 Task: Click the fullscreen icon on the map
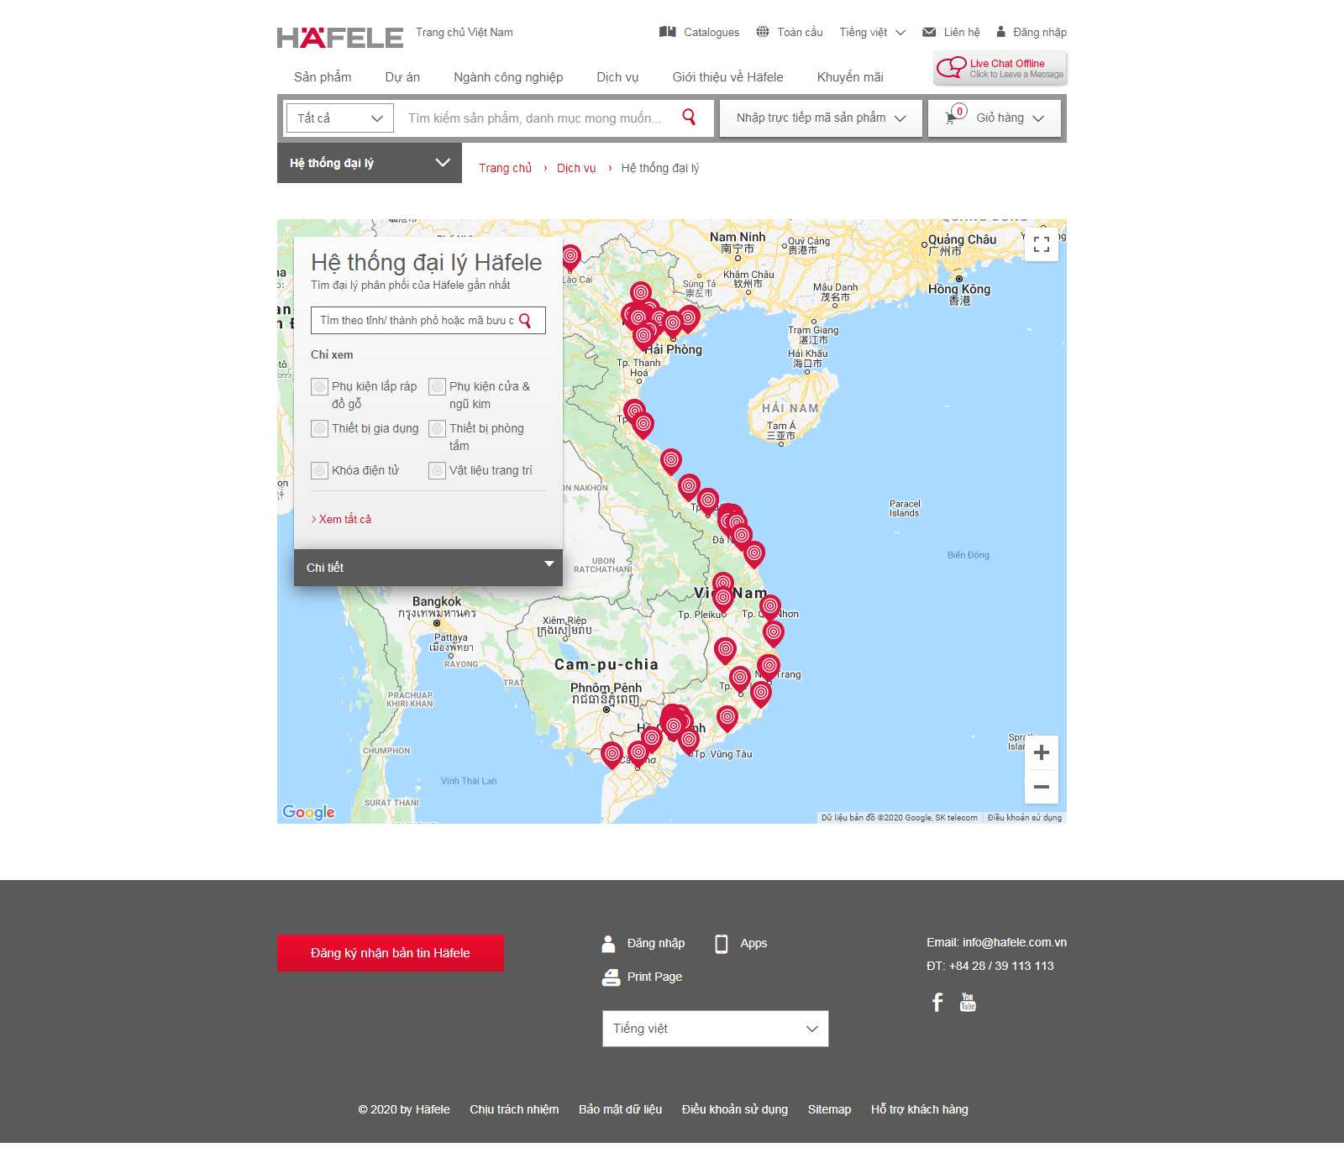1042,244
